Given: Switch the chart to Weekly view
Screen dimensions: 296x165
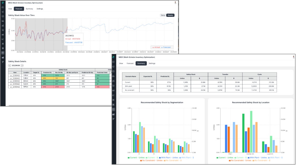Looking at the screenshot, I should coord(170,15).
